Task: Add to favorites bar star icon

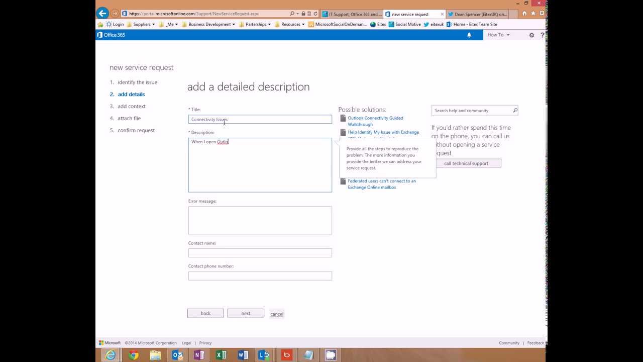Action: coord(100,24)
